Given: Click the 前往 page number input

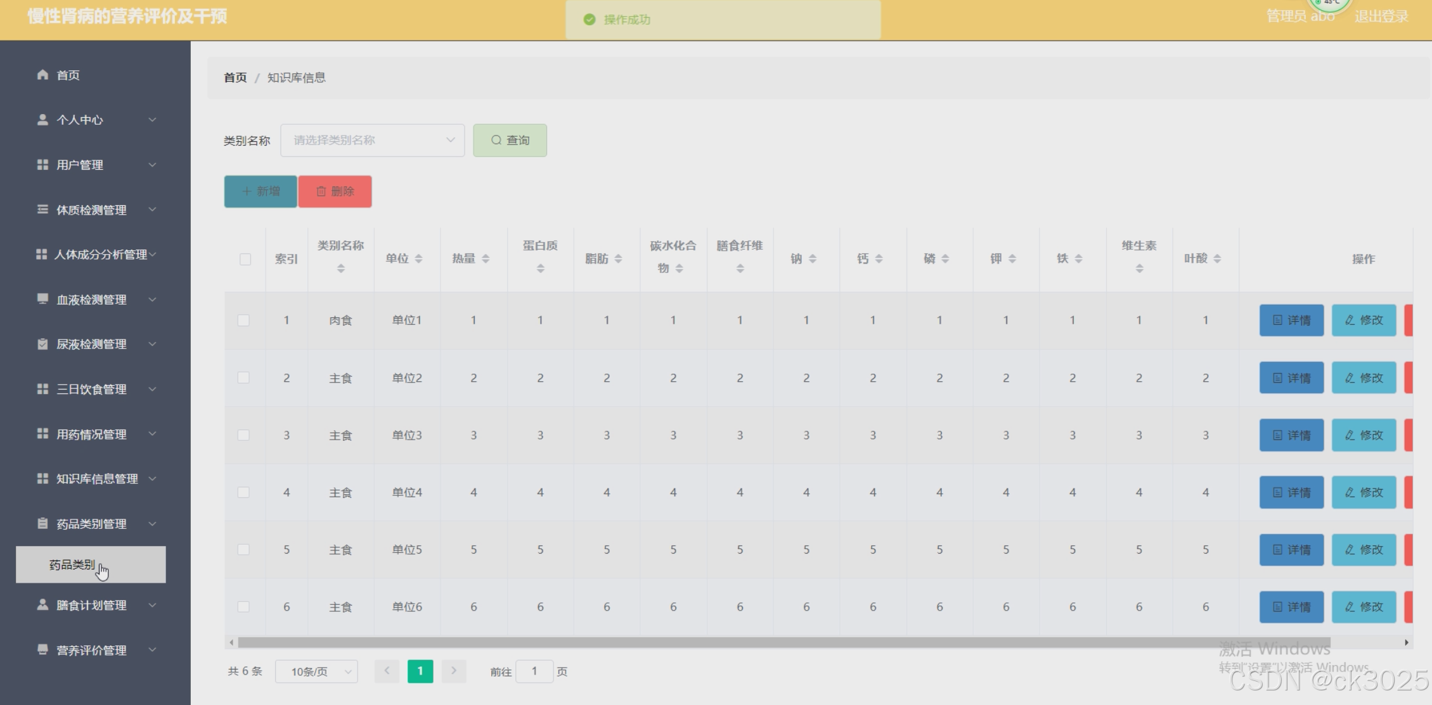Looking at the screenshot, I should click(x=534, y=671).
